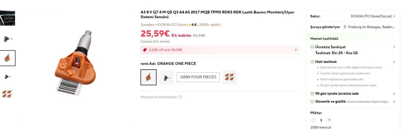Viewport: 406px width, 129px height.
Task: Select the gray single sensor color option
Action: tap(166, 77)
